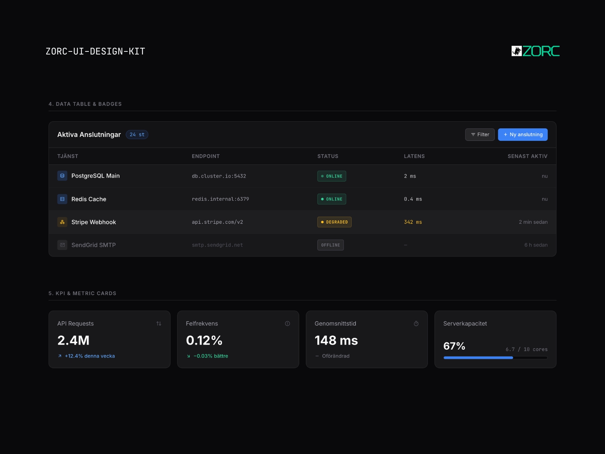The height and width of the screenshot is (454, 605).
Task: Click the Senast Aktiv column header
Action: coord(527,156)
